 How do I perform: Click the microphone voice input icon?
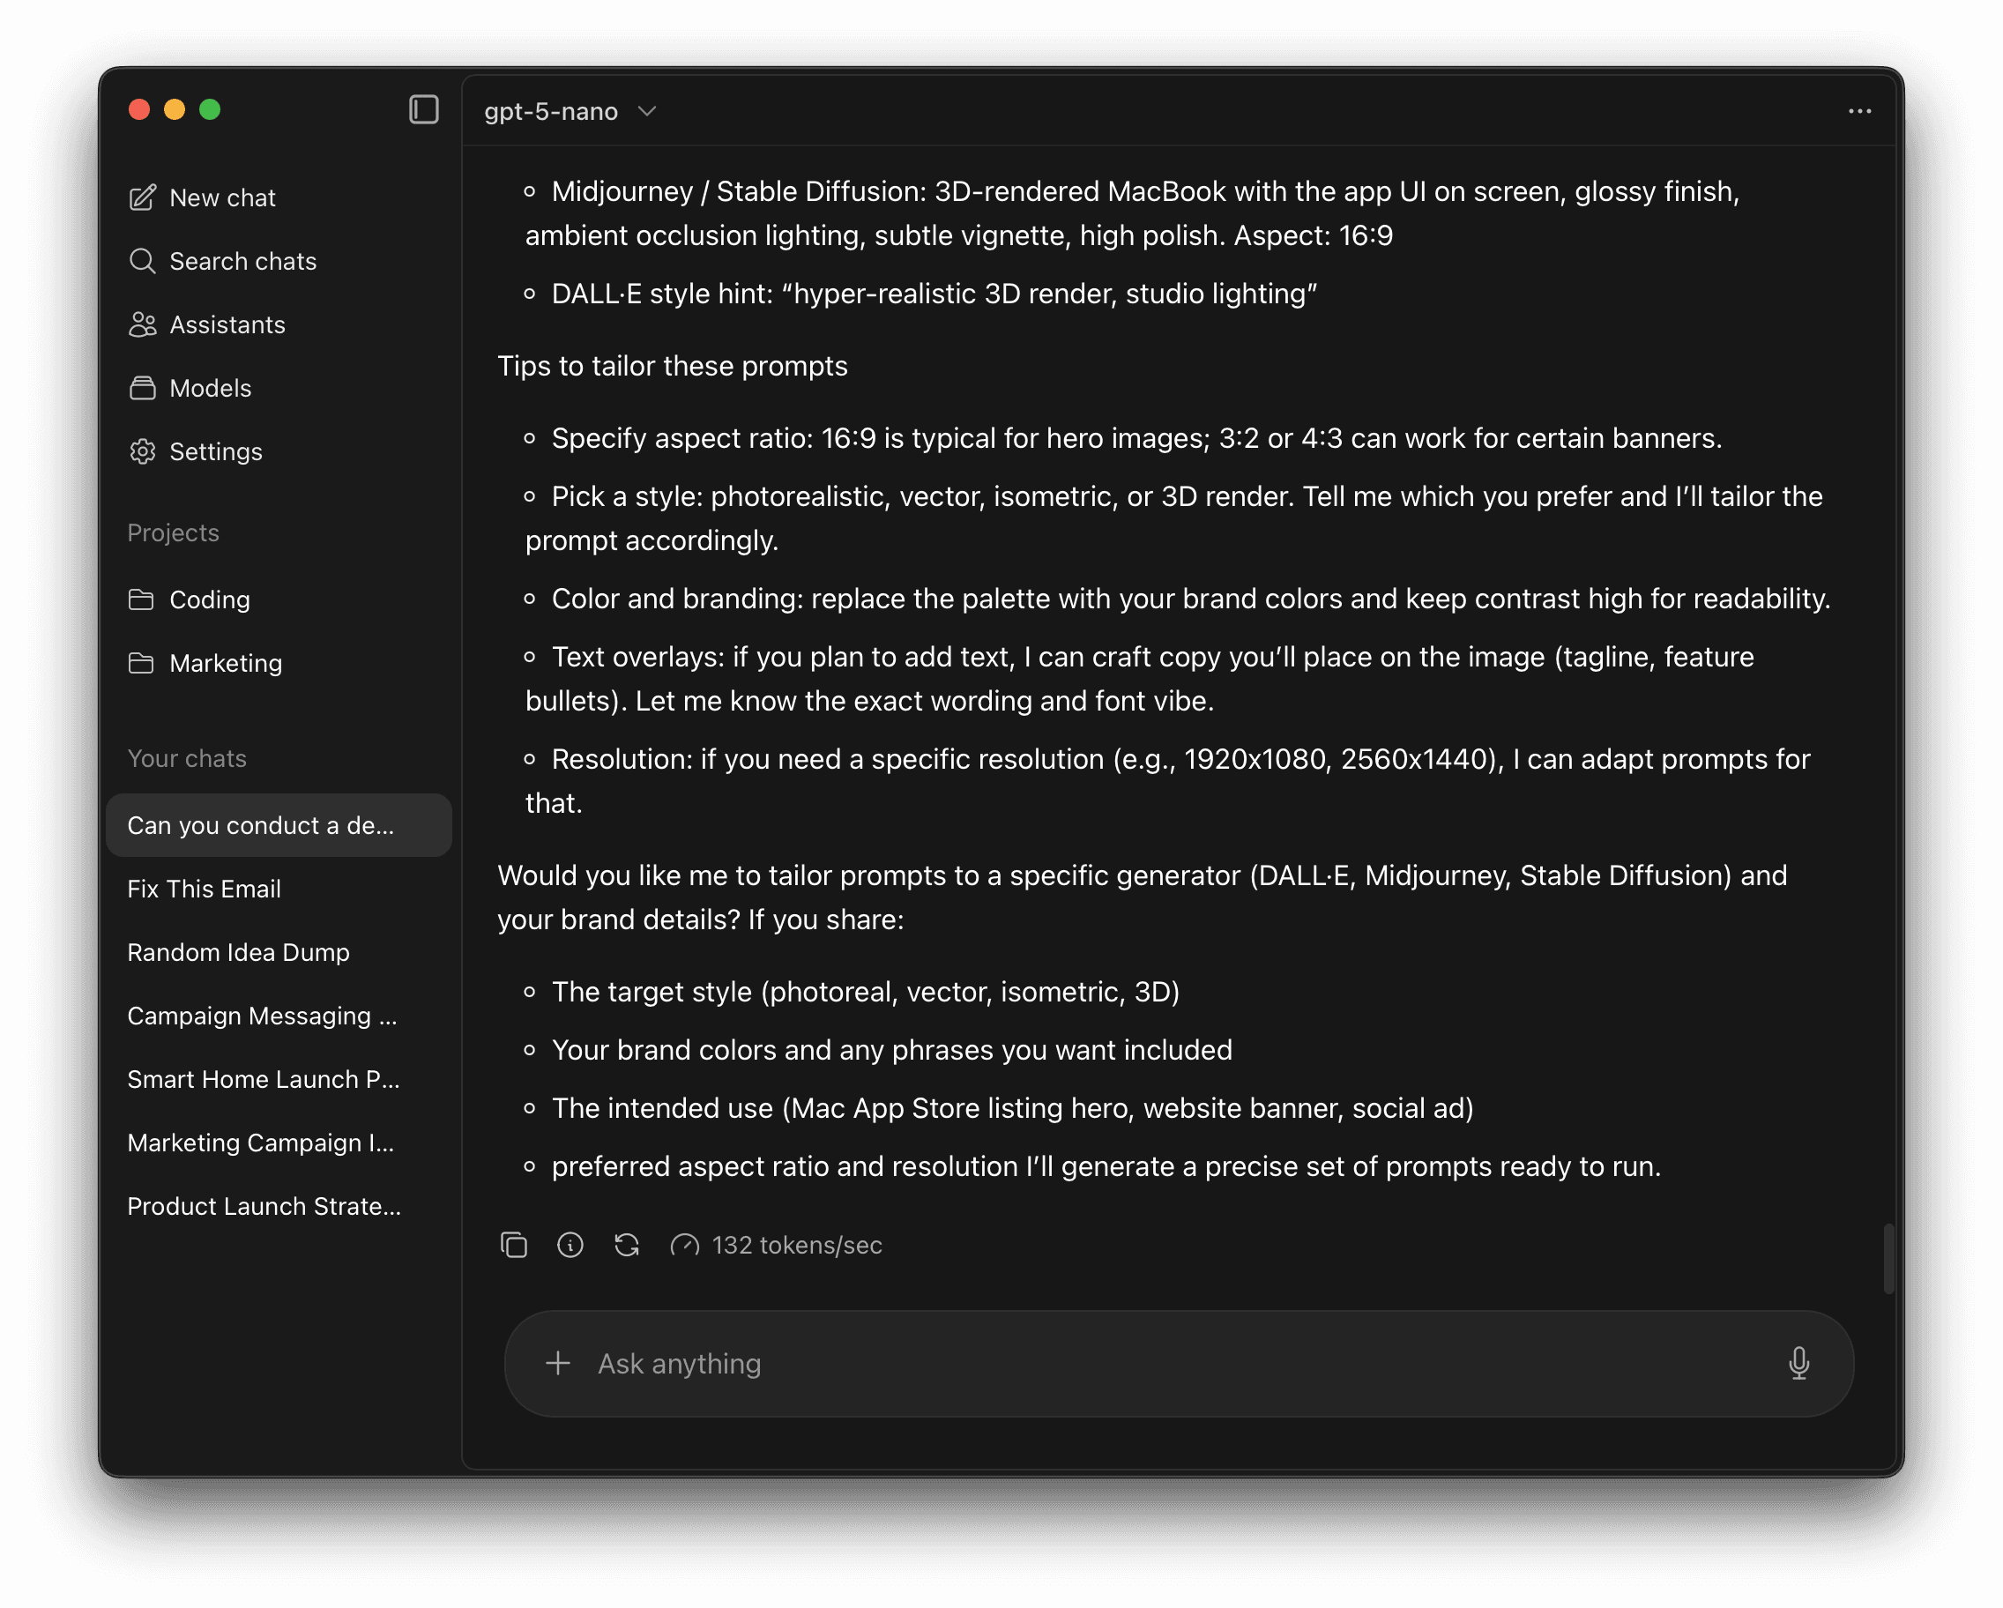(x=1798, y=1363)
